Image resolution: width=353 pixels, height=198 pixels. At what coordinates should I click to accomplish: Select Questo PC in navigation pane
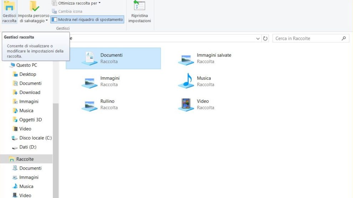pos(26,65)
